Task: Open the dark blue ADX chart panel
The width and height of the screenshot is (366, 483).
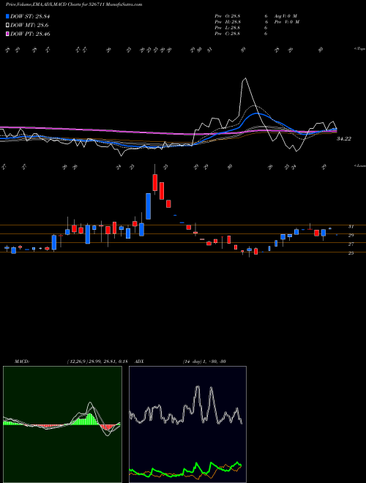Action: pos(187,424)
